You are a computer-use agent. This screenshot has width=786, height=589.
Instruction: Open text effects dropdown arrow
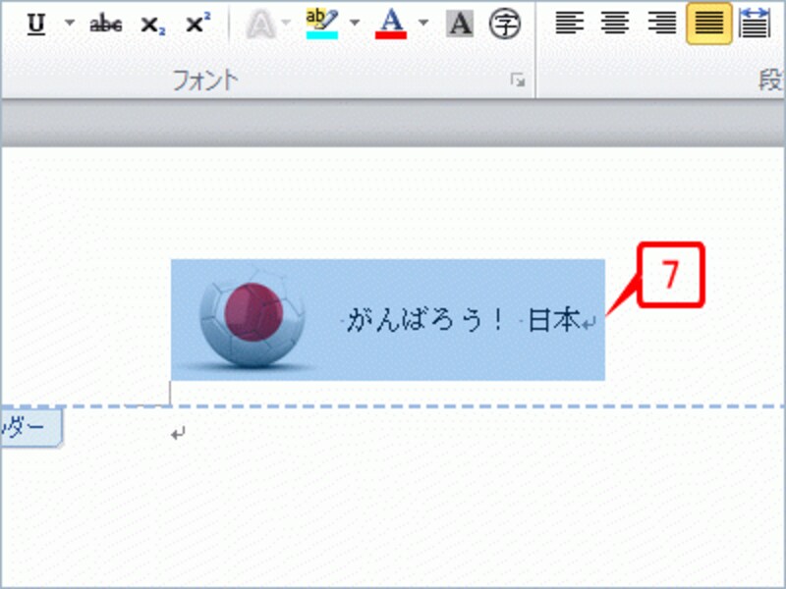[286, 23]
